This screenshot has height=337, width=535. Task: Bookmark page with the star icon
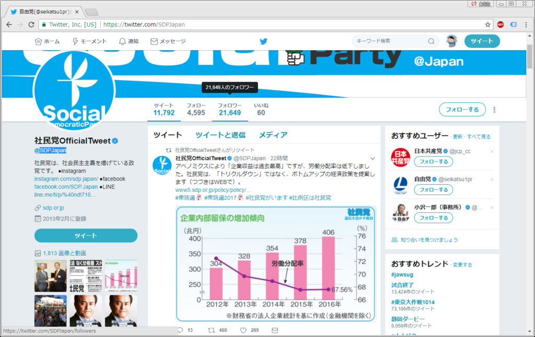[x=488, y=25]
